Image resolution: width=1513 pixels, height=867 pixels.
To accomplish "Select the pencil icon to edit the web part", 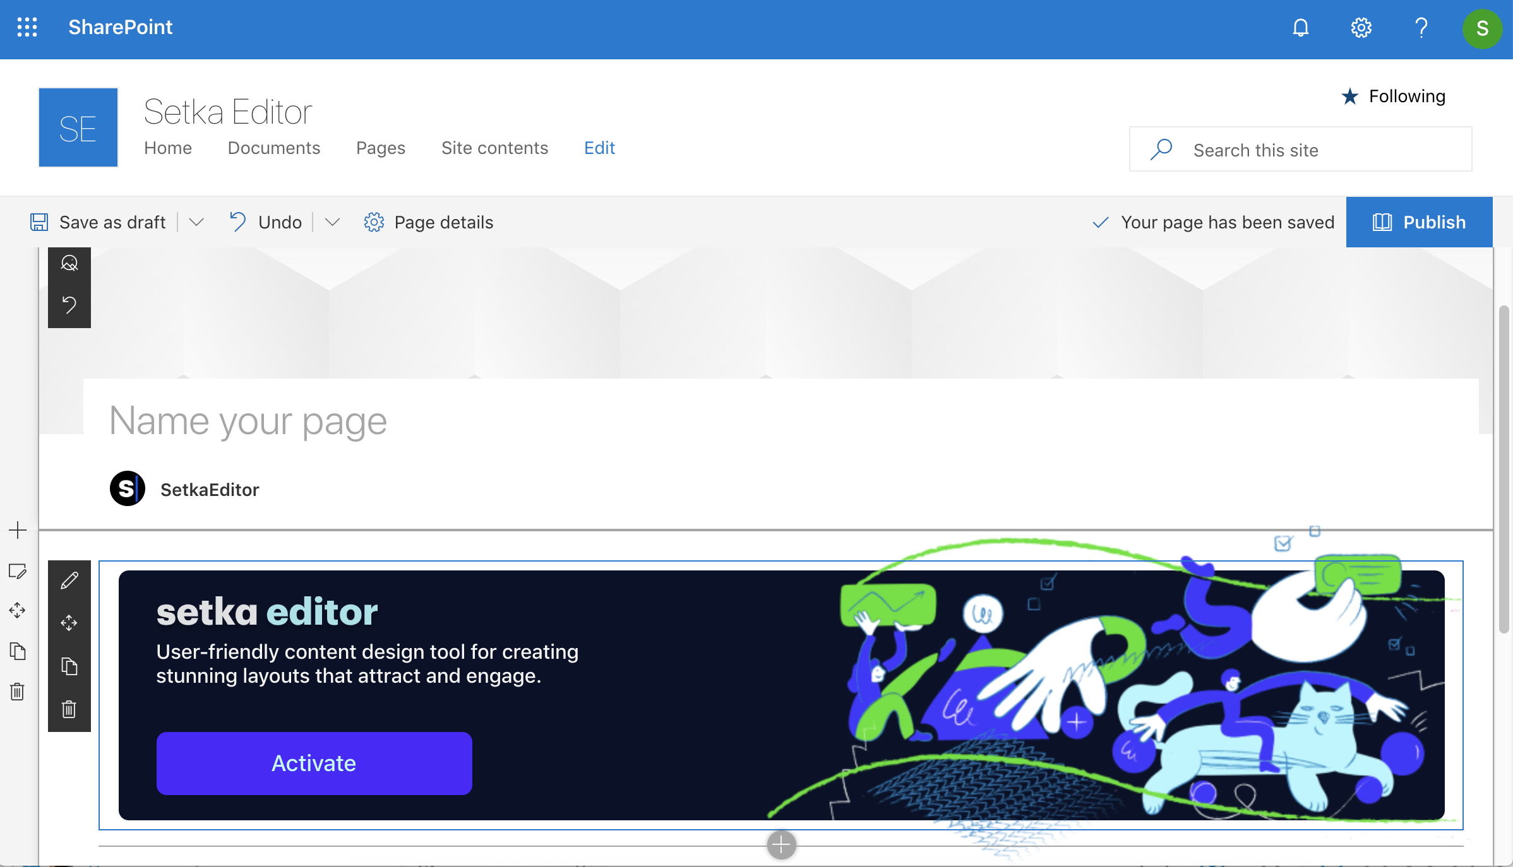I will pos(69,580).
